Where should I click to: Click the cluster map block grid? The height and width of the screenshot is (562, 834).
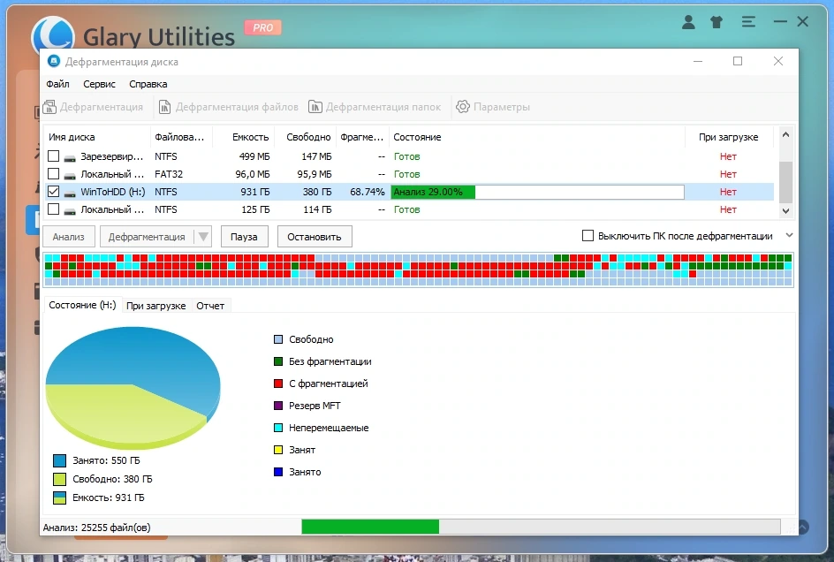click(x=419, y=270)
